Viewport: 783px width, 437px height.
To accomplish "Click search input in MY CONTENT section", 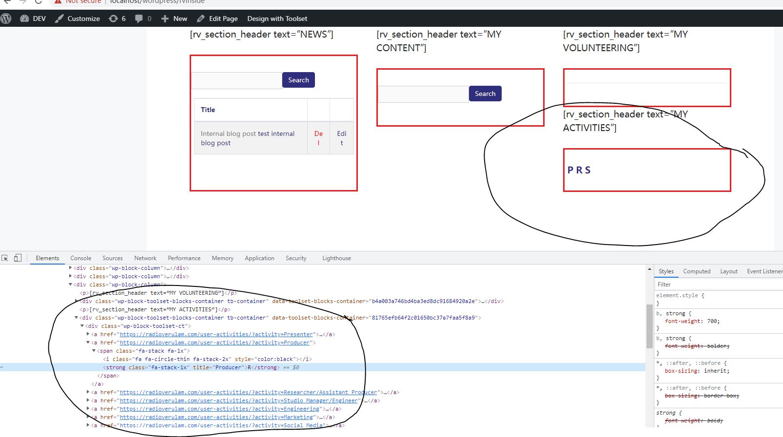I will (423, 94).
